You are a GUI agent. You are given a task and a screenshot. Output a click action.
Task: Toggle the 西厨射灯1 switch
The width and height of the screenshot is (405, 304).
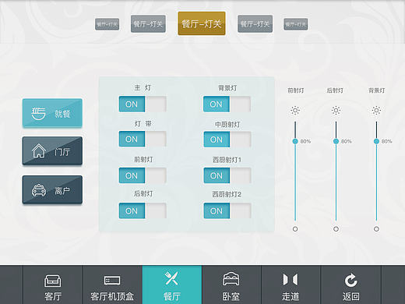[x=227, y=175]
